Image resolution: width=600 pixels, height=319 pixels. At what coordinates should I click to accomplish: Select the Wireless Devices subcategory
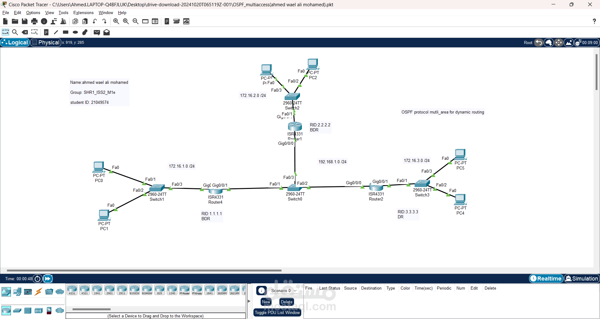38,310
